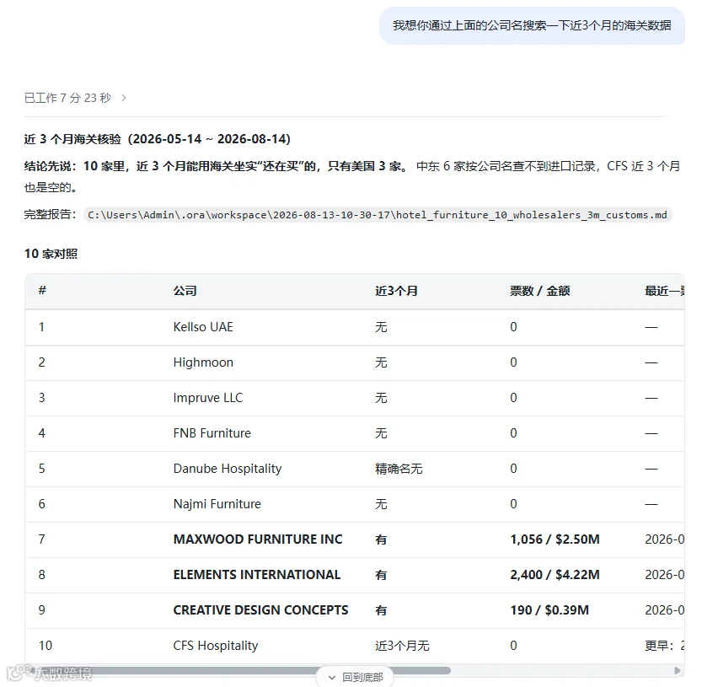
Task: Open the hotel_furniture customs .md report path
Action: (x=378, y=215)
